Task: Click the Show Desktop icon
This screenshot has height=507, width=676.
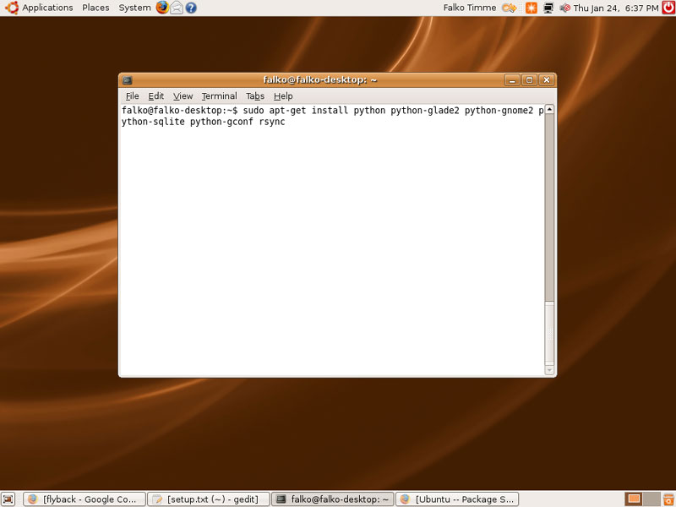Action: [8, 499]
